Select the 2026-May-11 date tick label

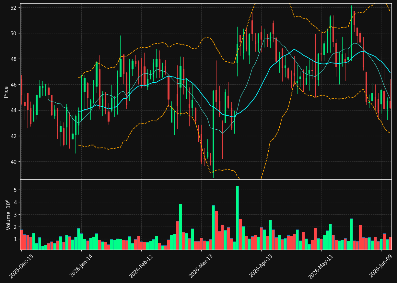pyautogui.click(x=321, y=266)
